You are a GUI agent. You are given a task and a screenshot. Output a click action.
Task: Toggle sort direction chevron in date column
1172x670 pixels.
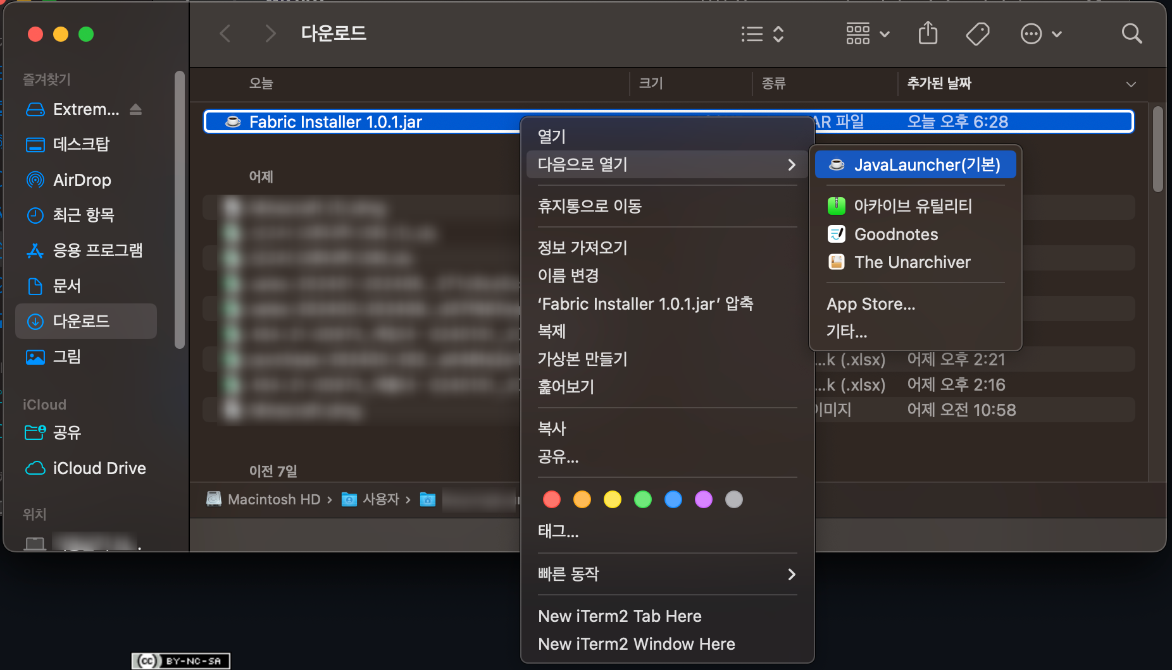pos(1131,84)
